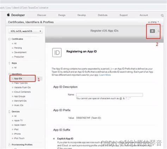Select All under Keys

15,67
